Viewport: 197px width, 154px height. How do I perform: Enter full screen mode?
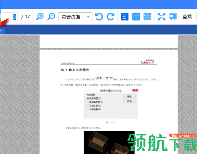(x=161, y=17)
